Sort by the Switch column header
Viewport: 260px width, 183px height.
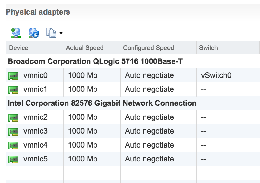click(228, 48)
